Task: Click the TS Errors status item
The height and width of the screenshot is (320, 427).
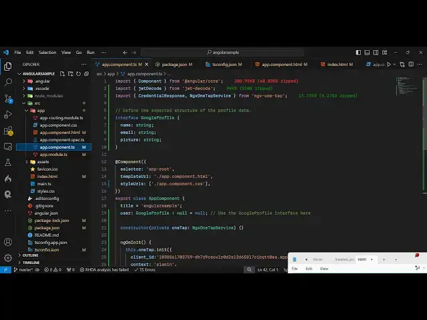Action: point(145,269)
